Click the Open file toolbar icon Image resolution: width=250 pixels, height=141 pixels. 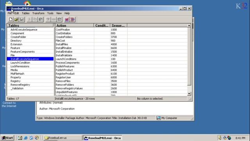click(x=16, y=20)
